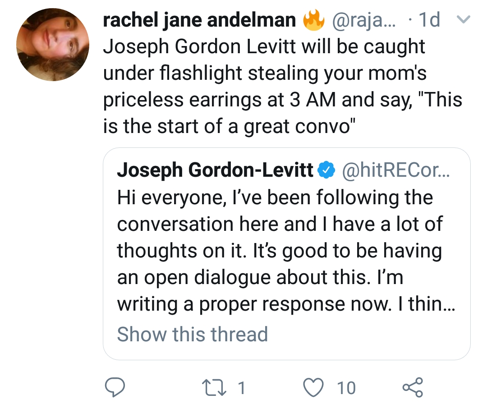
Task: Open rachel jane andelman's profile picture
Action: 53,45
